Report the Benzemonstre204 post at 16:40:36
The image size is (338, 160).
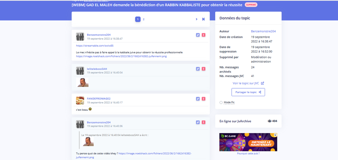pyautogui.click(x=203, y=122)
